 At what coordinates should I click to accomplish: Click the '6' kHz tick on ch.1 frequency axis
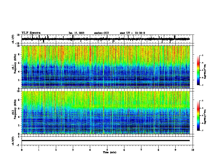pyautogui.click(x=19, y=63)
